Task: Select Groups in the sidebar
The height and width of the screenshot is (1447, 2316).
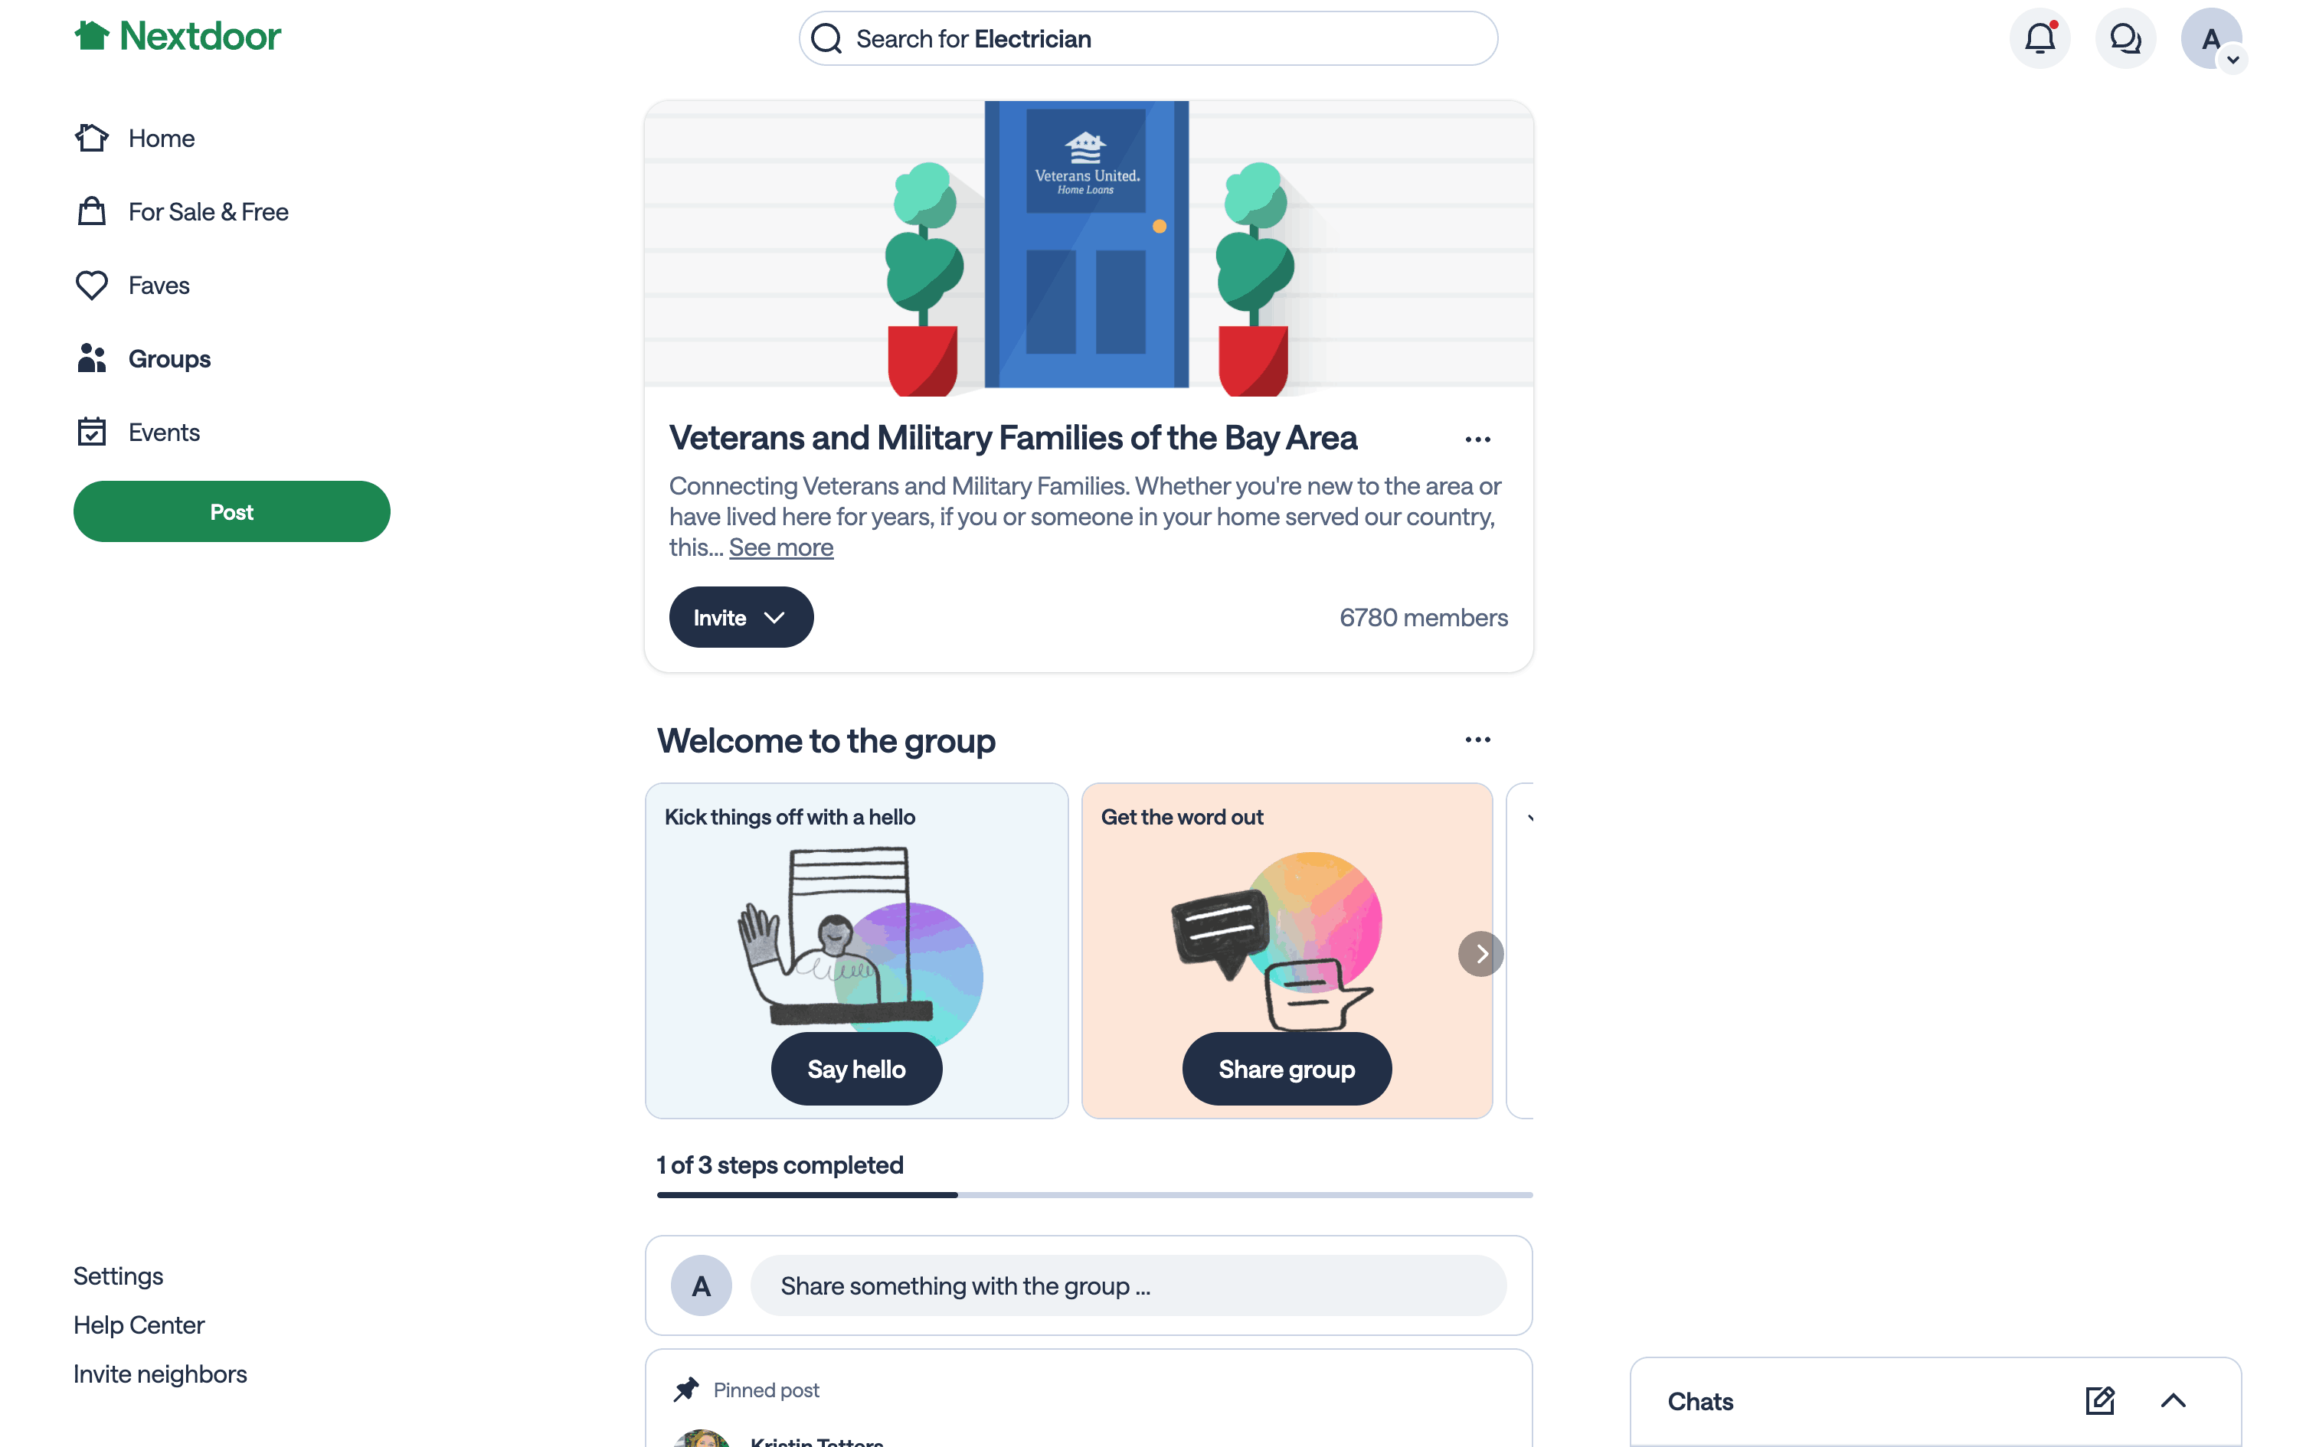Action: (x=142, y=359)
